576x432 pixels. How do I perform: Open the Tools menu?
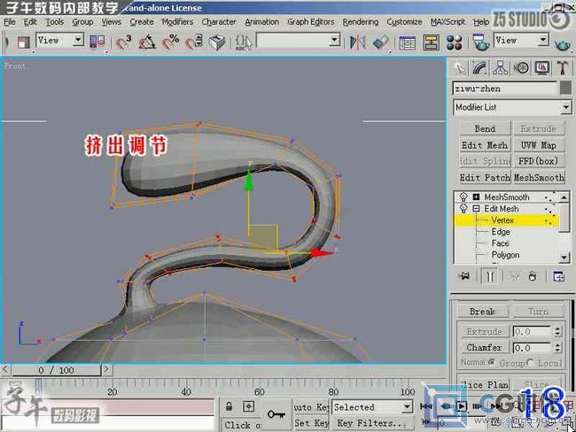click(54, 22)
